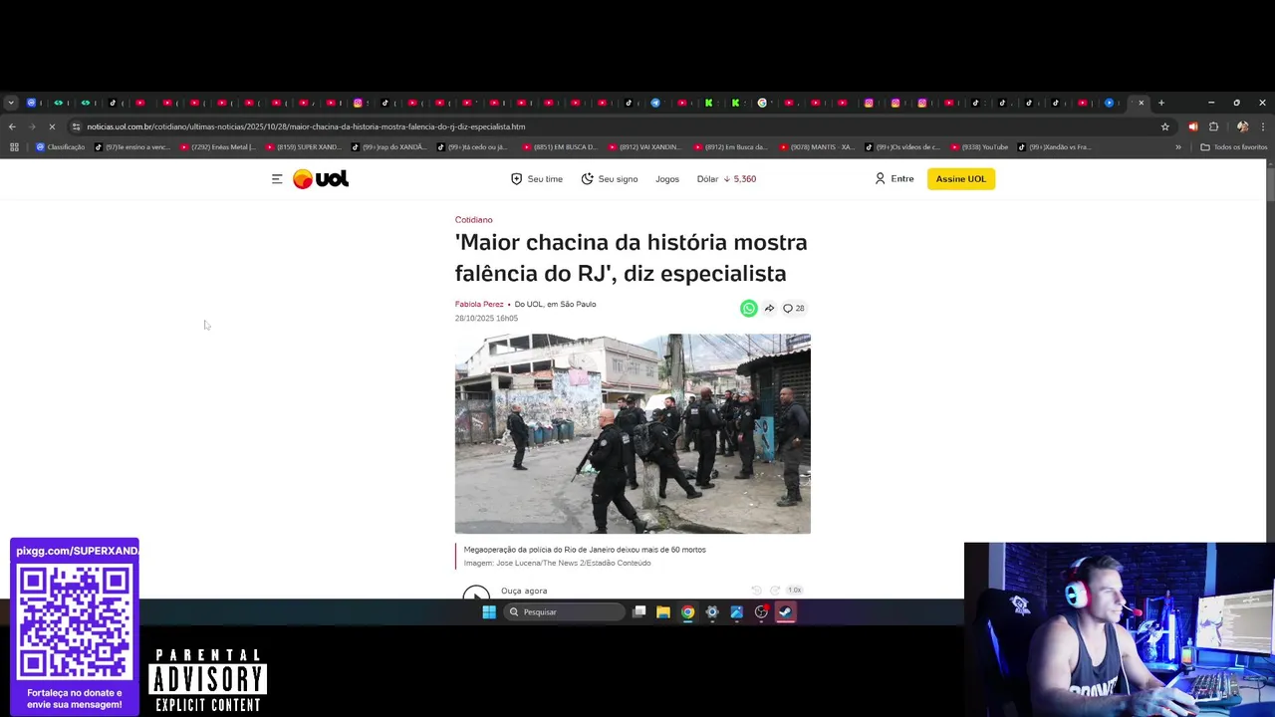Open the UOL hamburger menu
This screenshot has width=1275, height=717.
pos(277,179)
